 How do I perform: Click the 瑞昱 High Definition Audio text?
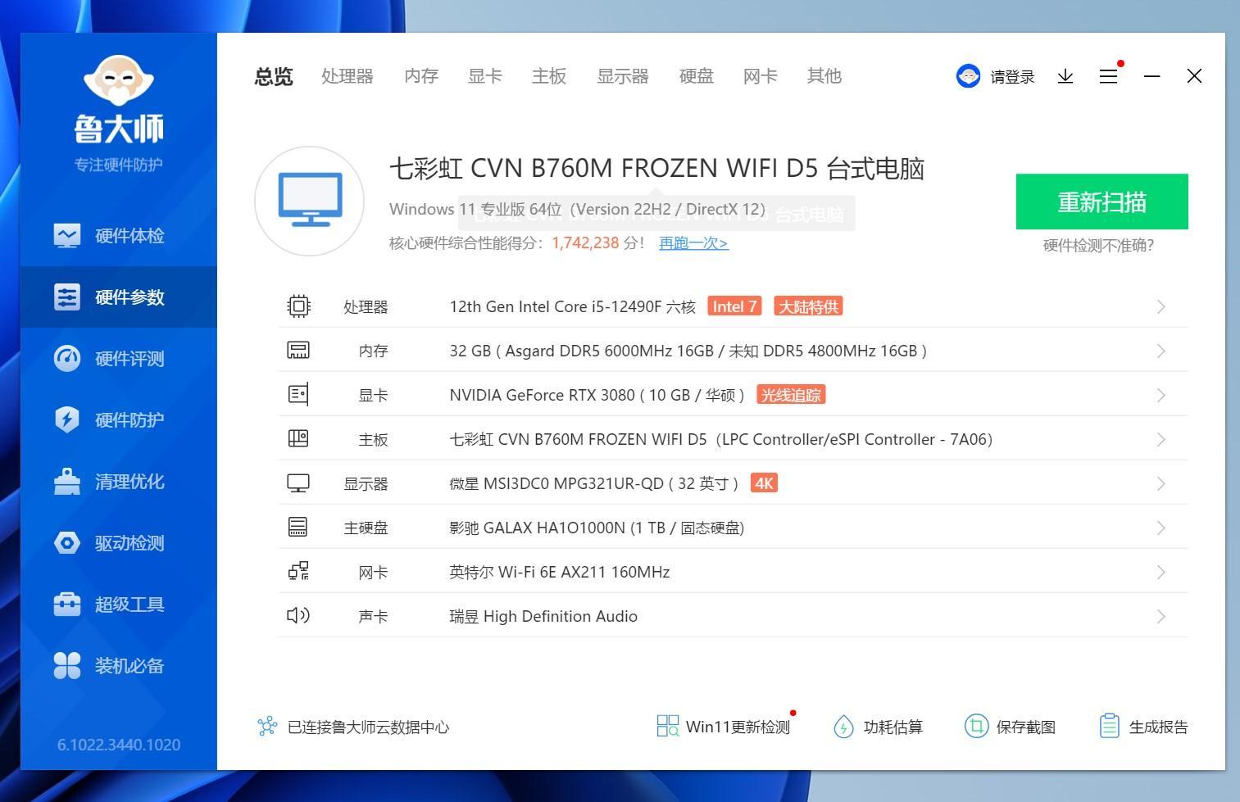tap(543, 616)
